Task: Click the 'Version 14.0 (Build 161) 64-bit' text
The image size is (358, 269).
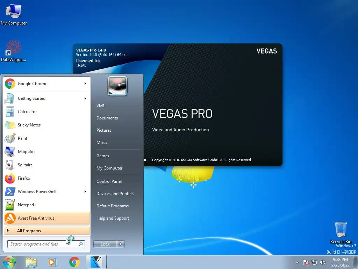Action: [x=101, y=55]
